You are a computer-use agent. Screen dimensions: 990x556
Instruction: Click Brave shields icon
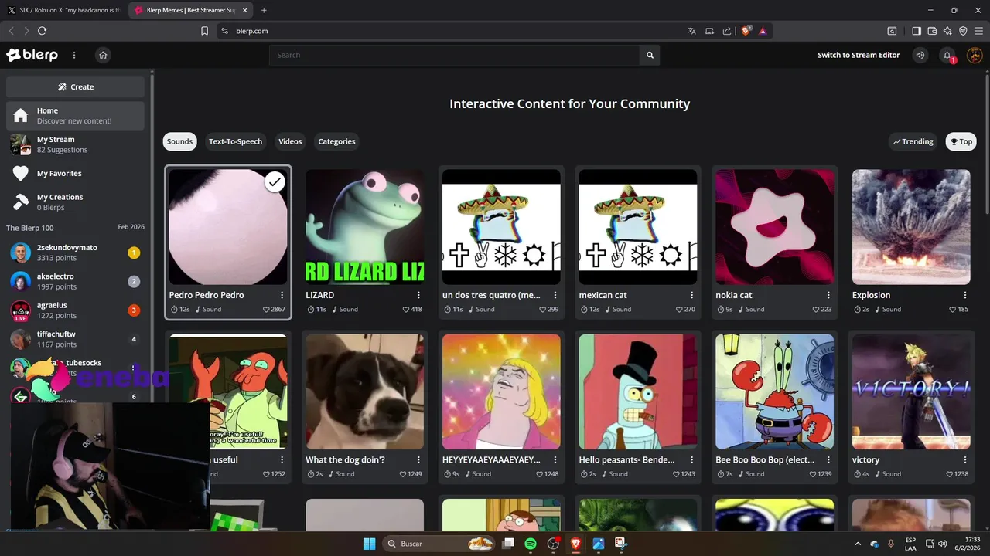pyautogui.click(x=746, y=31)
